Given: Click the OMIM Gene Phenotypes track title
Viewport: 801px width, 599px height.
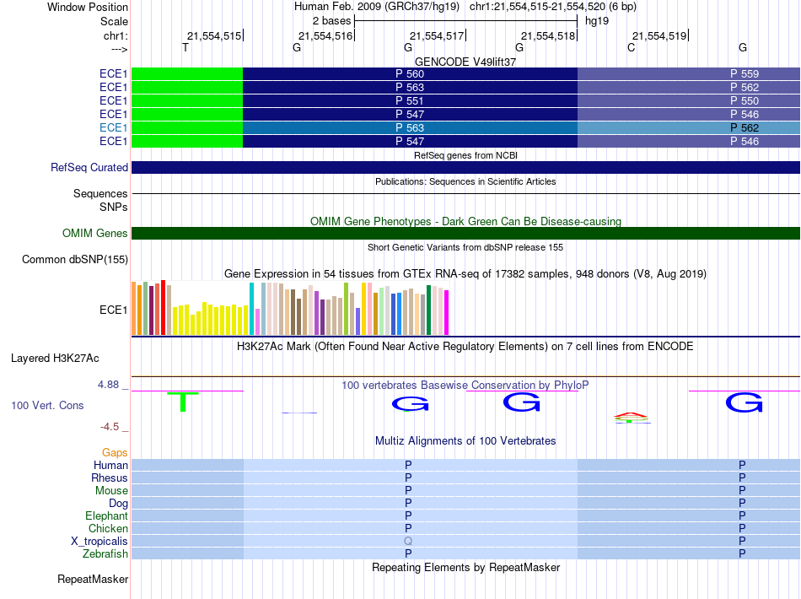Looking at the screenshot, I should pyautogui.click(x=466, y=221).
